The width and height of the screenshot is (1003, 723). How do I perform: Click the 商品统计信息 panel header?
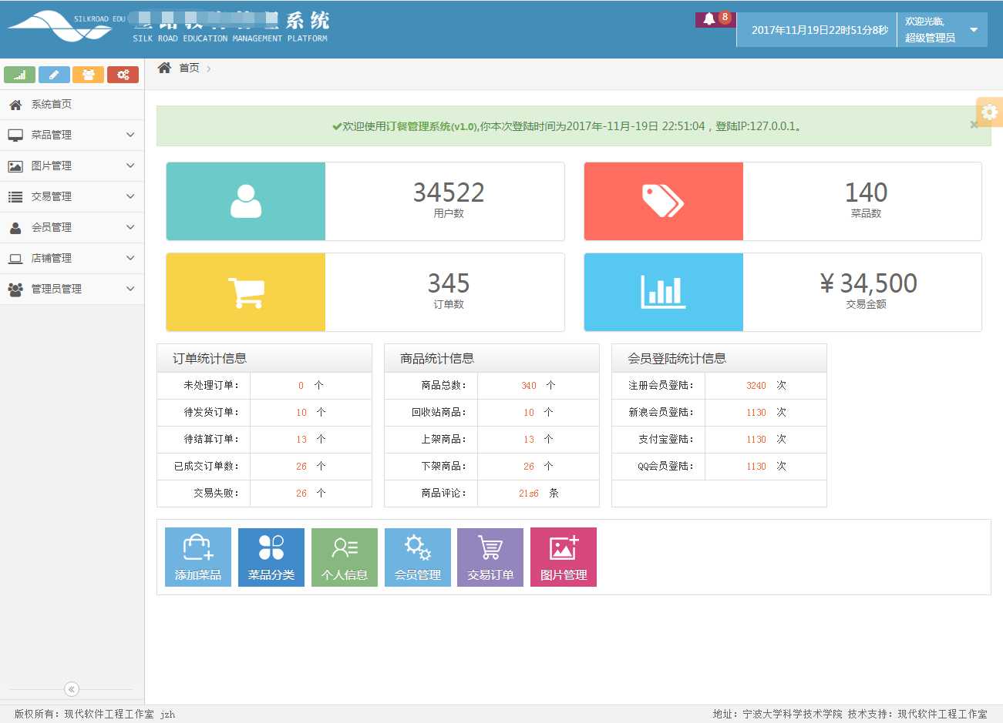coord(492,358)
